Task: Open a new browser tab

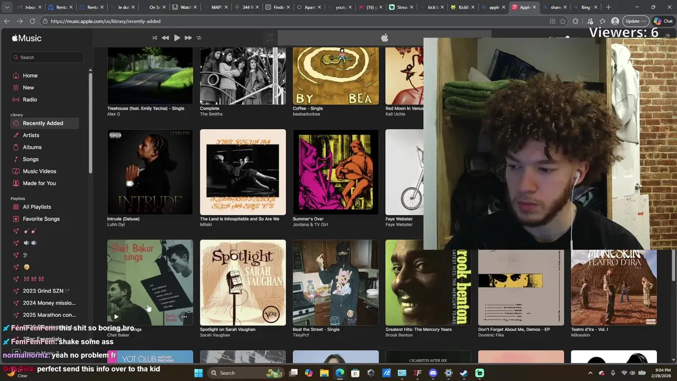Action: pyautogui.click(x=608, y=7)
